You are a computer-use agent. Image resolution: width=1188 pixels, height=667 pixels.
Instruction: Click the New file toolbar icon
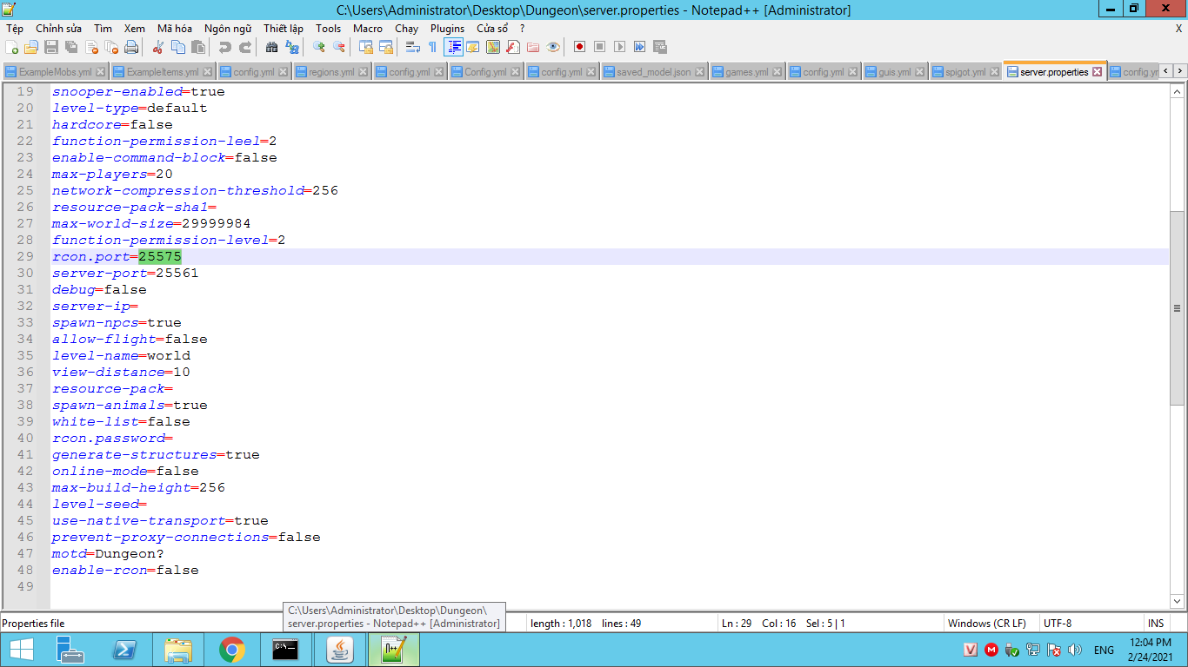(11, 47)
